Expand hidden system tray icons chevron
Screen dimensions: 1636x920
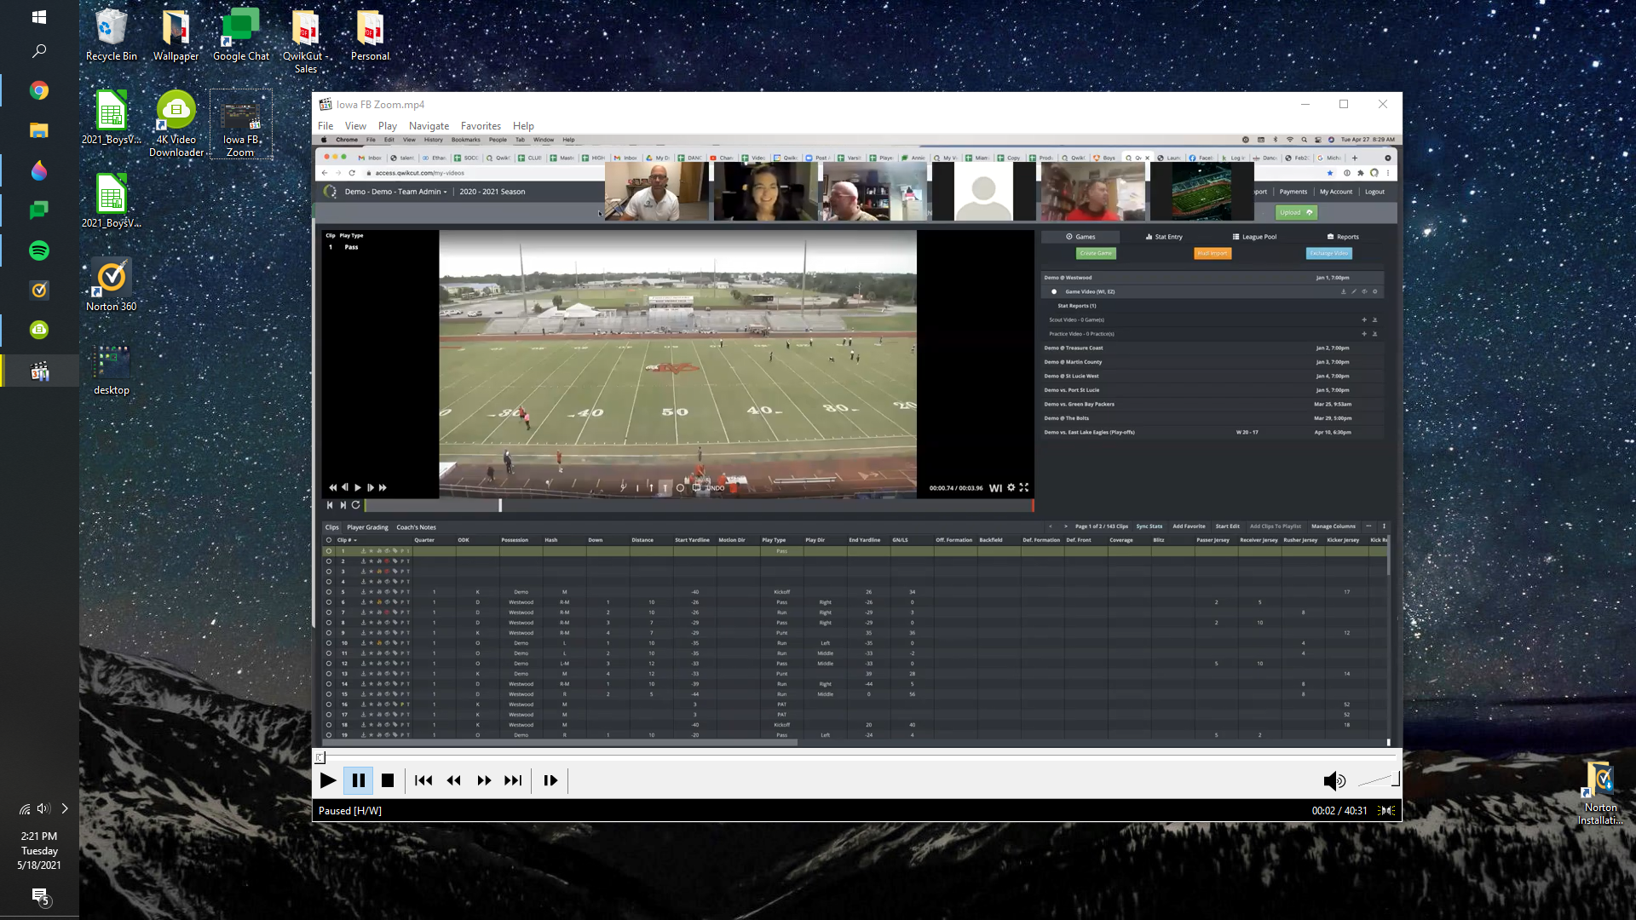65,808
